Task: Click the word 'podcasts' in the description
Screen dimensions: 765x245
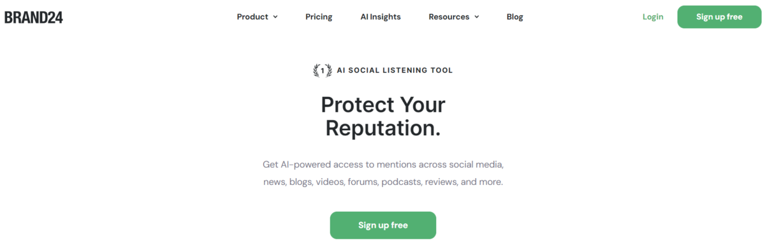Action: pos(402,182)
